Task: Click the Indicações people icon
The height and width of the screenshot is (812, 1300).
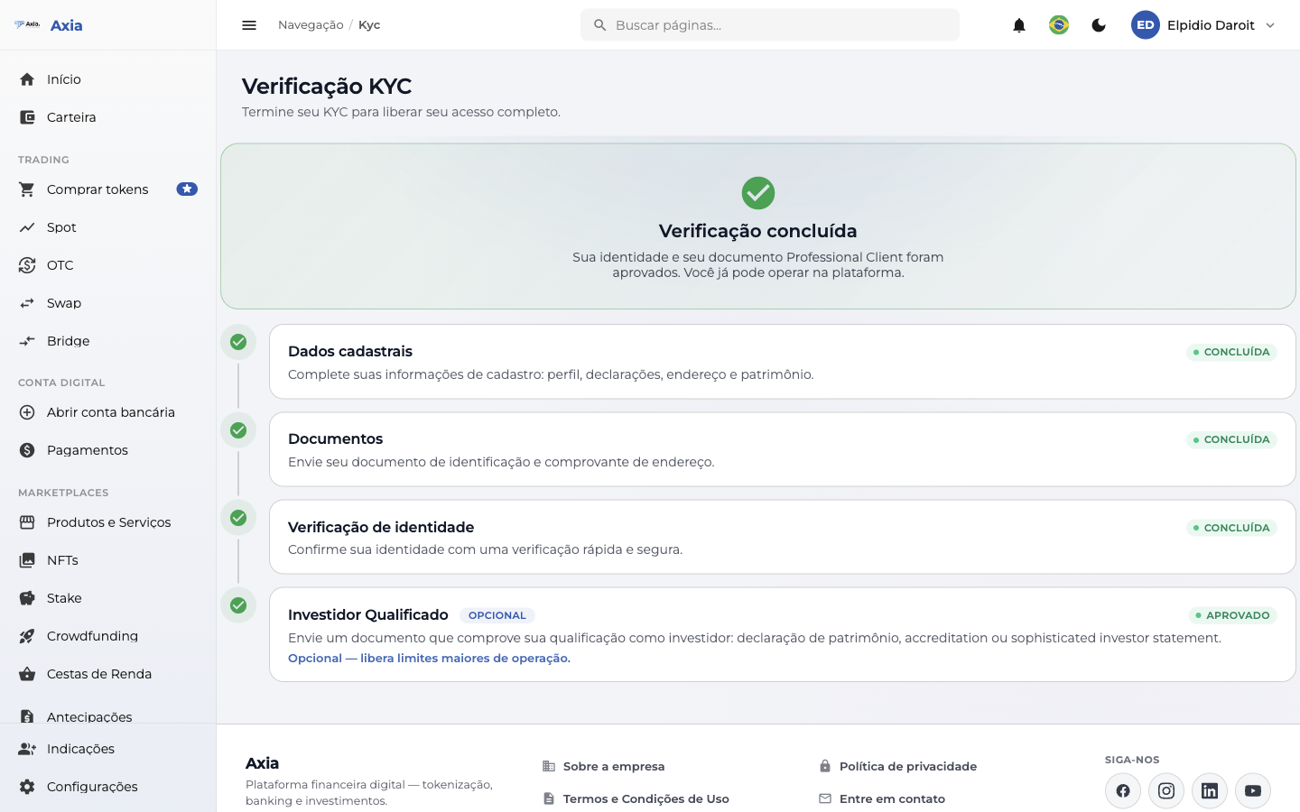Action: 27,749
